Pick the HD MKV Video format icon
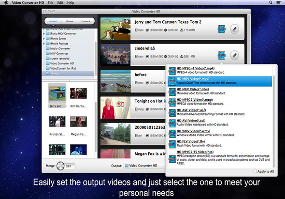285x199 pixels. (x=172, y=92)
